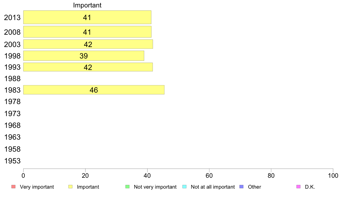Click the 1953 year label
341x211 pixels.
coord(12,161)
